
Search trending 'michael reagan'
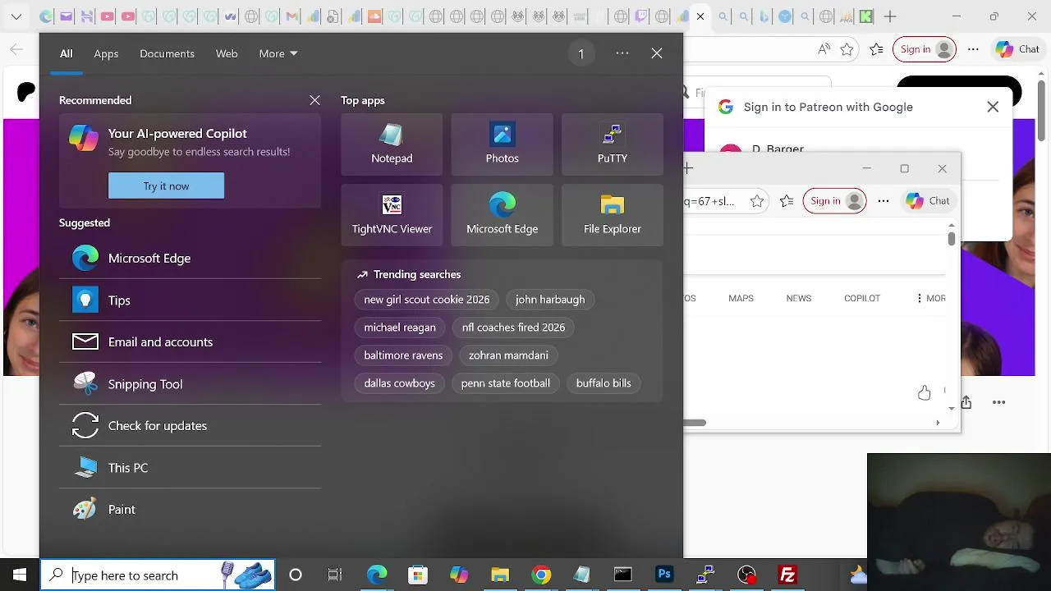400,328
